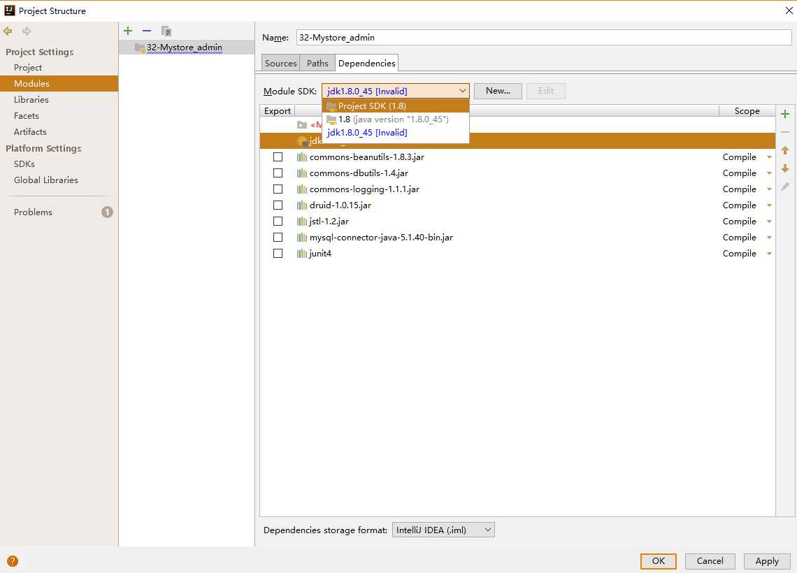This screenshot has width=797, height=573.
Task: Add a dependency with the green plus
Action: tap(785, 114)
